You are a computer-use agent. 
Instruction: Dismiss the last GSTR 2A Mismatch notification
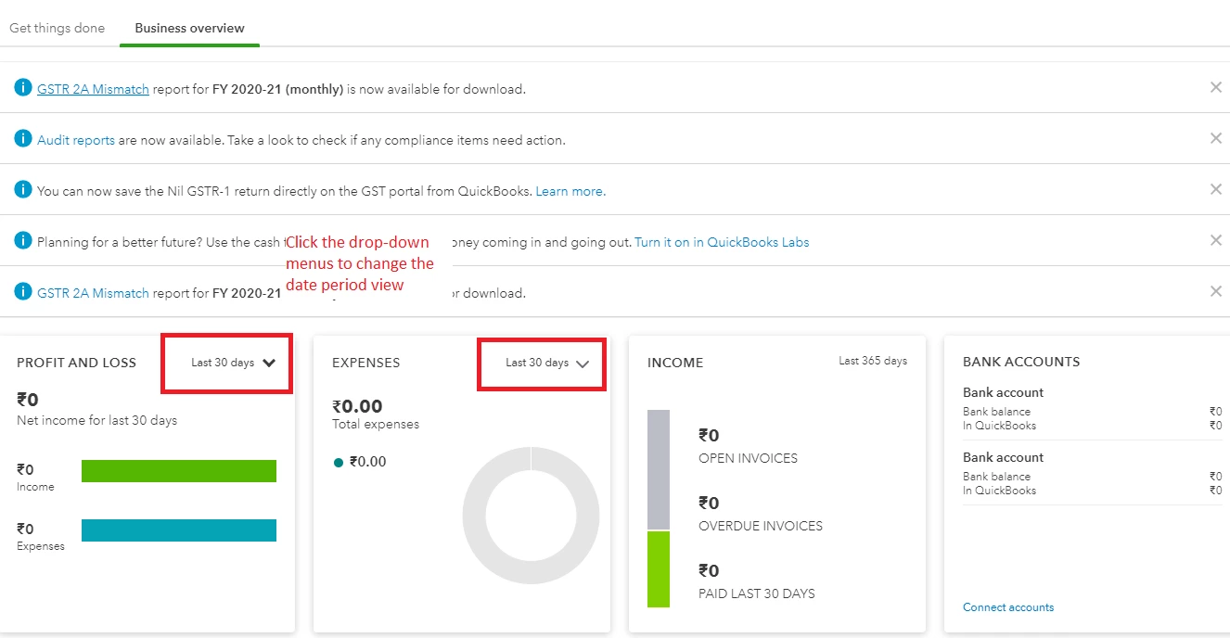point(1216,291)
